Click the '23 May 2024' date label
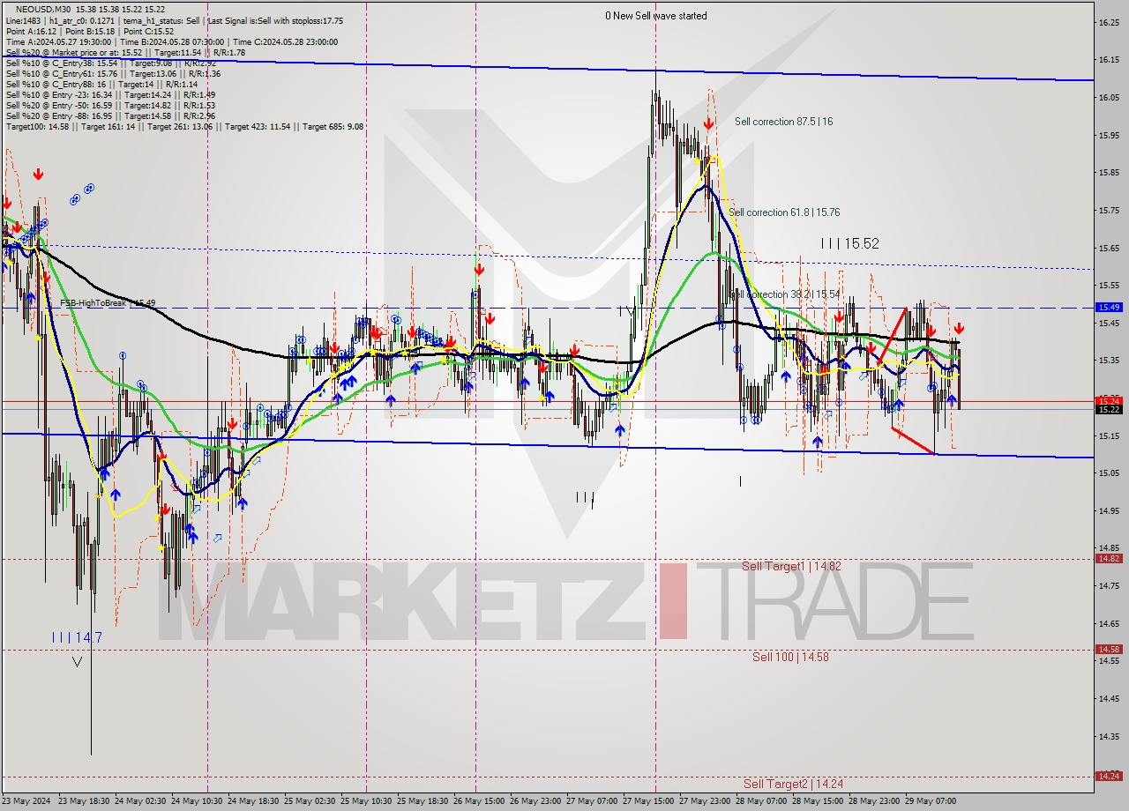The image size is (1129, 811). tap(26, 801)
